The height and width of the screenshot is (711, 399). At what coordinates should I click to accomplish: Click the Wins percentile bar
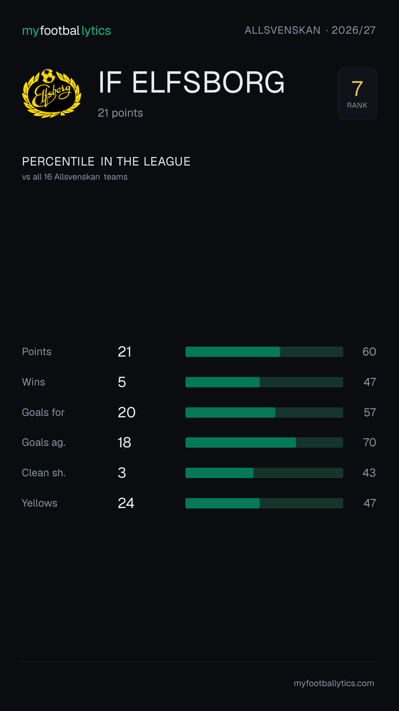(x=264, y=382)
